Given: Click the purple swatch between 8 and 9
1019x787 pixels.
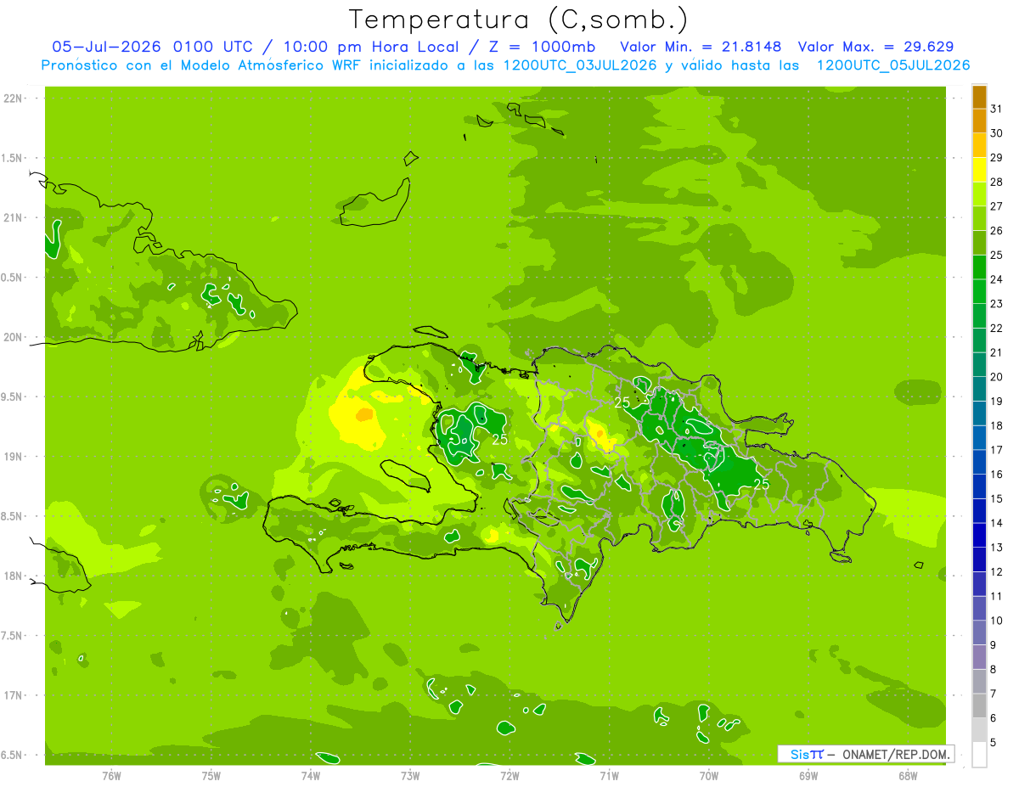Looking at the screenshot, I should coord(979,657).
